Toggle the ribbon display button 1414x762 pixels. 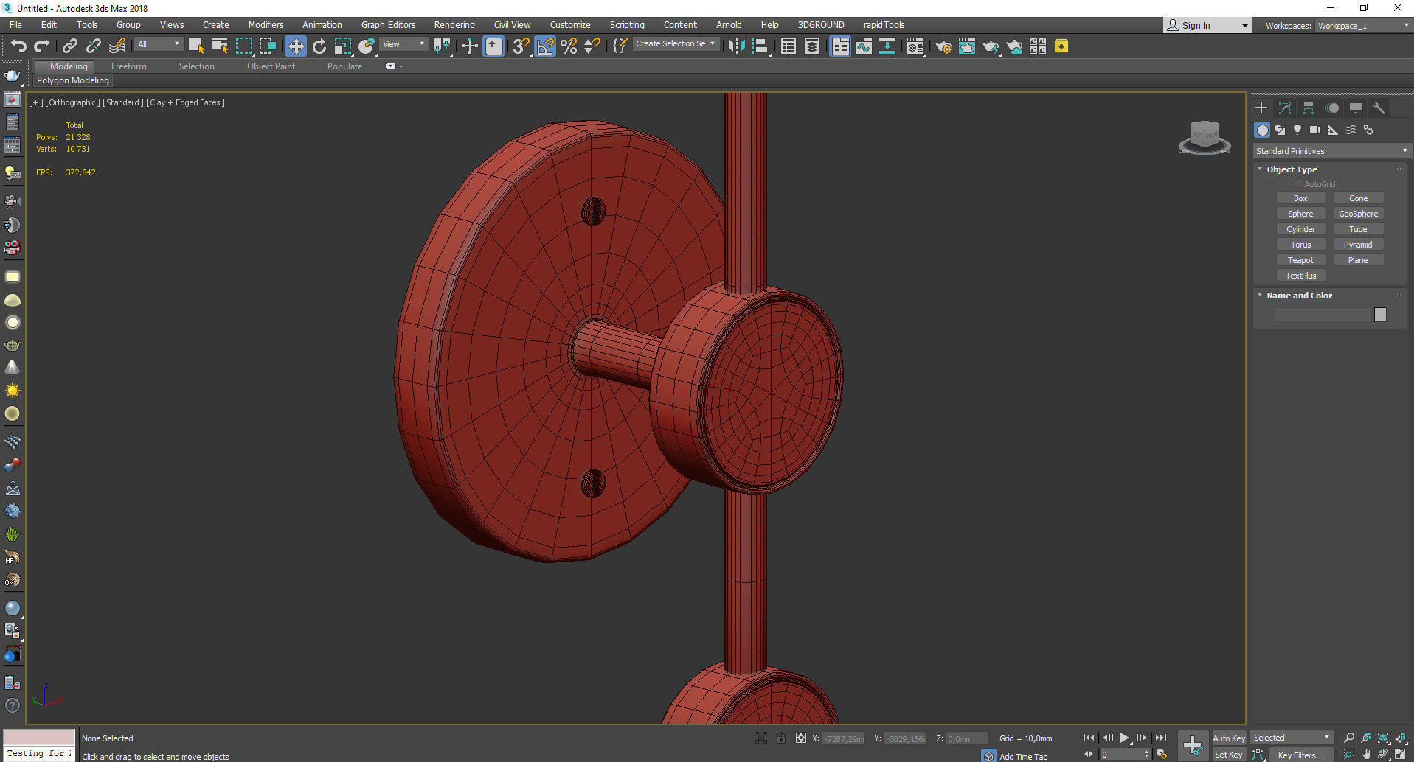tap(840, 46)
